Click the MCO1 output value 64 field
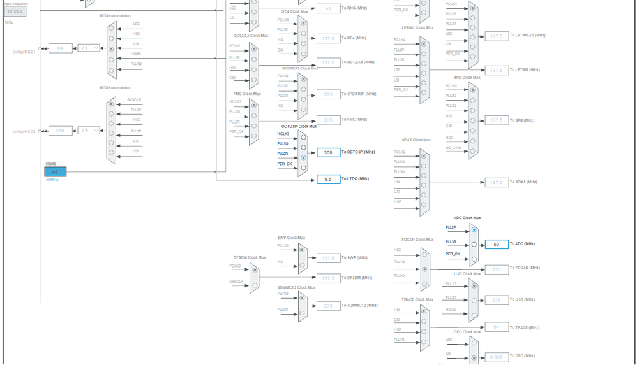The height and width of the screenshot is (365, 637). click(x=60, y=48)
